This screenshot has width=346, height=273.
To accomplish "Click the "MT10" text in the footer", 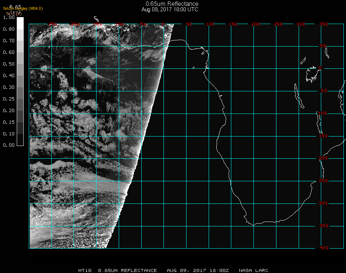I will click(85, 270).
